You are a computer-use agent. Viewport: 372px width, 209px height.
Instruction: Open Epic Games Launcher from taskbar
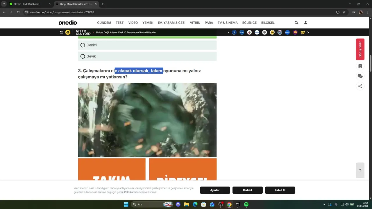[237, 204]
